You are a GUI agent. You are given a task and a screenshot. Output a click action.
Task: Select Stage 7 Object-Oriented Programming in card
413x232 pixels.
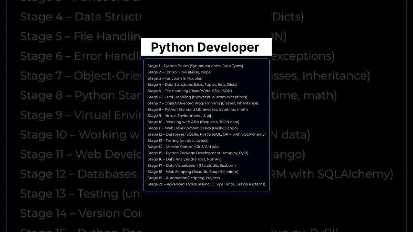tap(203, 103)
